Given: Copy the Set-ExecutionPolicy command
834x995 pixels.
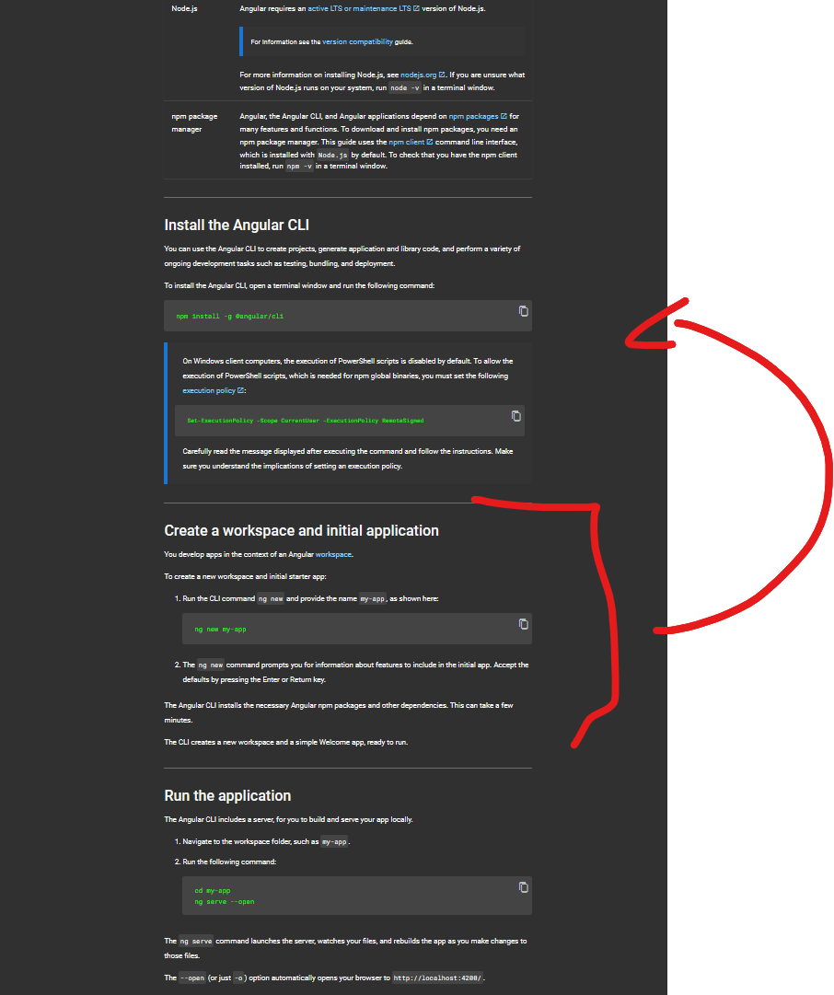Looking at the screenshot, I should tap(516, 416).
